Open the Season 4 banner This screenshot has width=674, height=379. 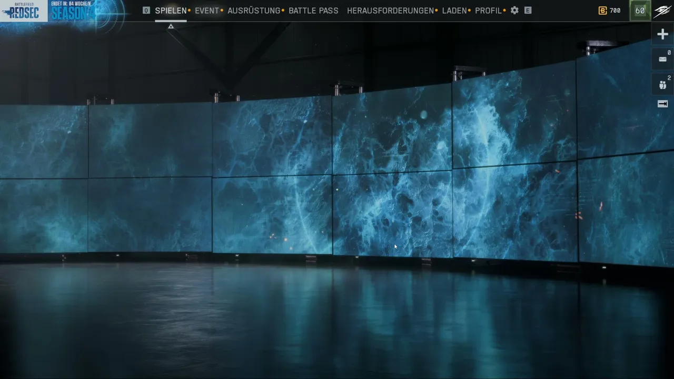tap(73, 11)
